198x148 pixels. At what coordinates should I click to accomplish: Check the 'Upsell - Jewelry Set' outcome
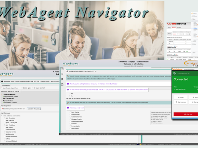pos(4,123)
